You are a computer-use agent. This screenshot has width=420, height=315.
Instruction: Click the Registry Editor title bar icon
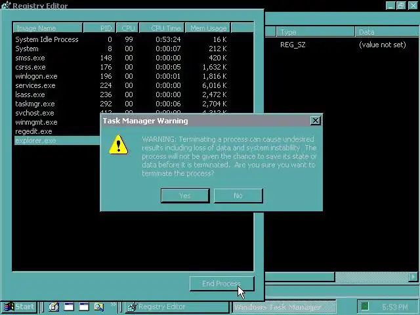(5, 5)
